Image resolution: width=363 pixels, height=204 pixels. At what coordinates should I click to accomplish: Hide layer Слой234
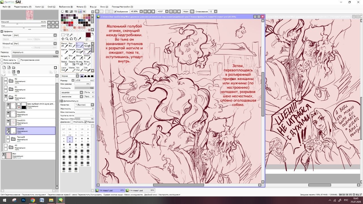point(8,112)
